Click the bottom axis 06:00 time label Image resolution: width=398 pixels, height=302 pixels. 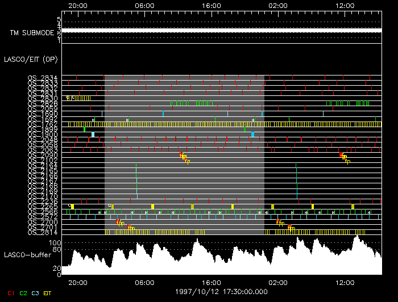(x=144, y=282)
